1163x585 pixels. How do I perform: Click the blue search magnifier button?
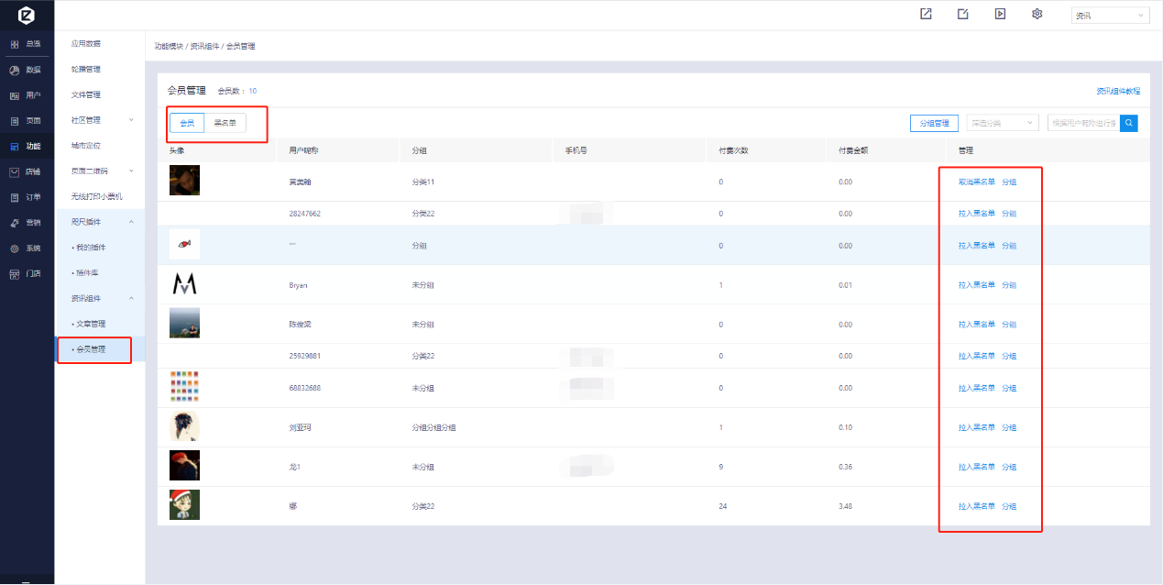point(1129,123)
